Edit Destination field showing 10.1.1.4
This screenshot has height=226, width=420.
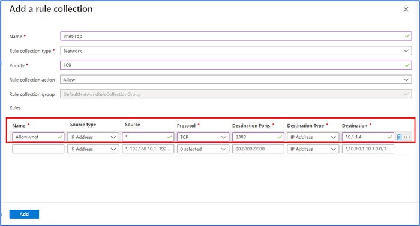click(368, 137)
